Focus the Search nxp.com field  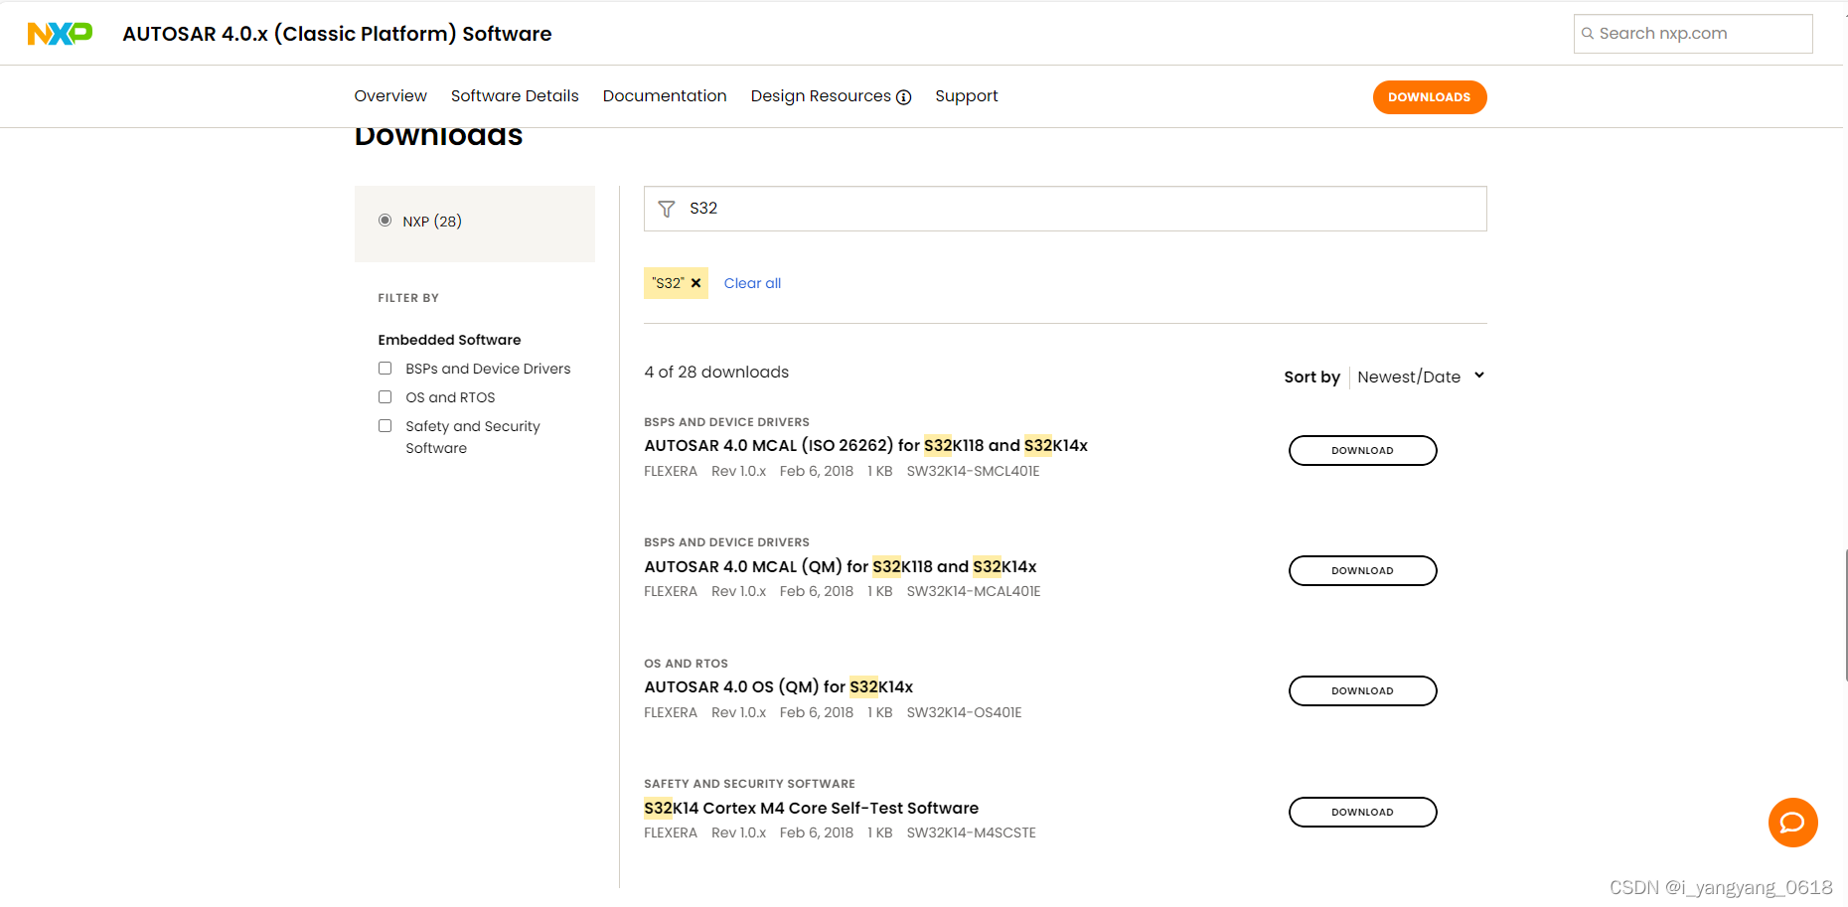click(x=1693, y=34)
